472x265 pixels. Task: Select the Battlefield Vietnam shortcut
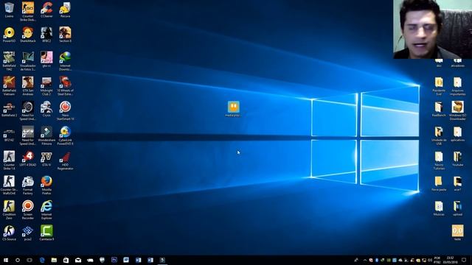tap(9, 86)
